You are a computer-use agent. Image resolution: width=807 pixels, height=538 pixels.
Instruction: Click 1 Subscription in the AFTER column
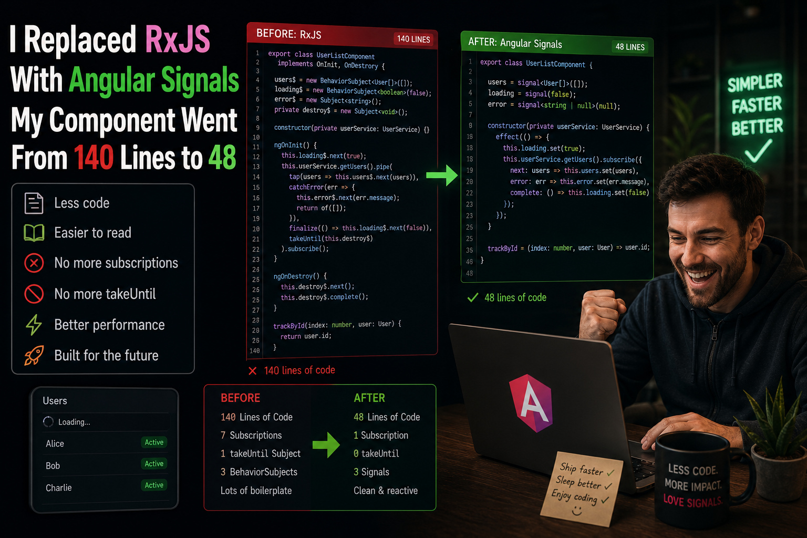[x=381, y=435]
